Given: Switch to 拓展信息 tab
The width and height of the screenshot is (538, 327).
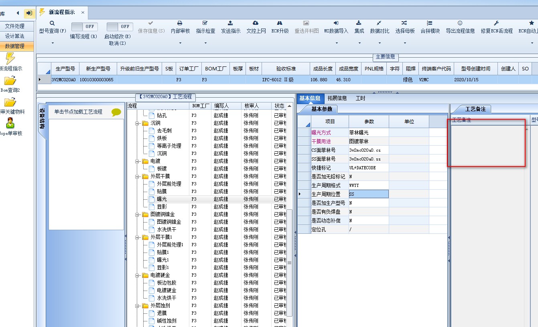Looking at the screenshot, I should pyautogui.click(x=337, y=98).
